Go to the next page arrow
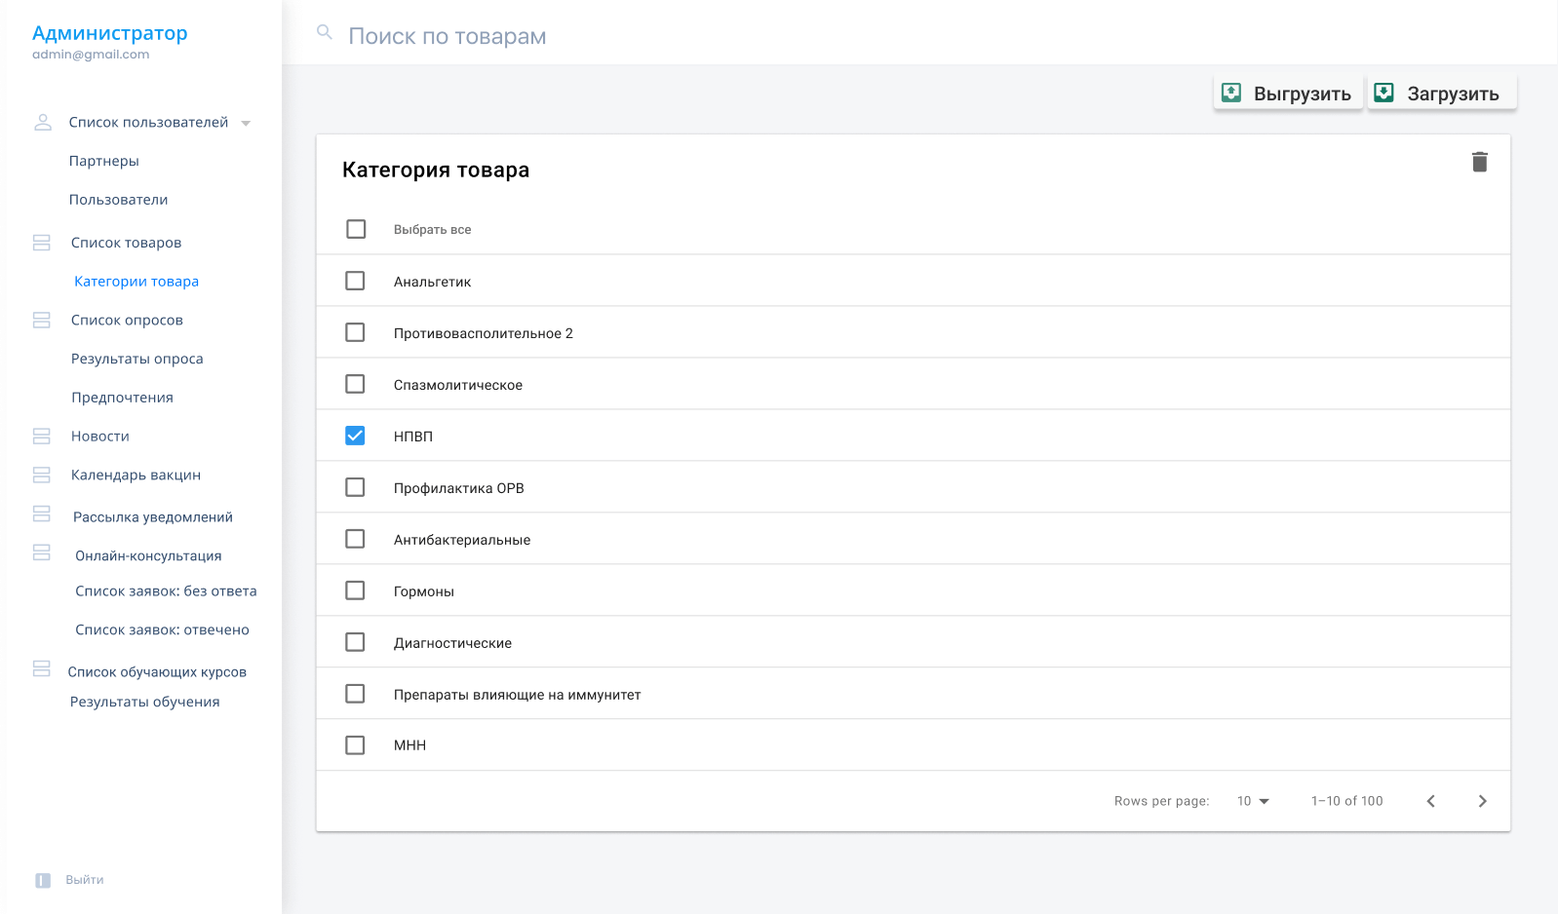The image size is (1558, 914). 1482,801
